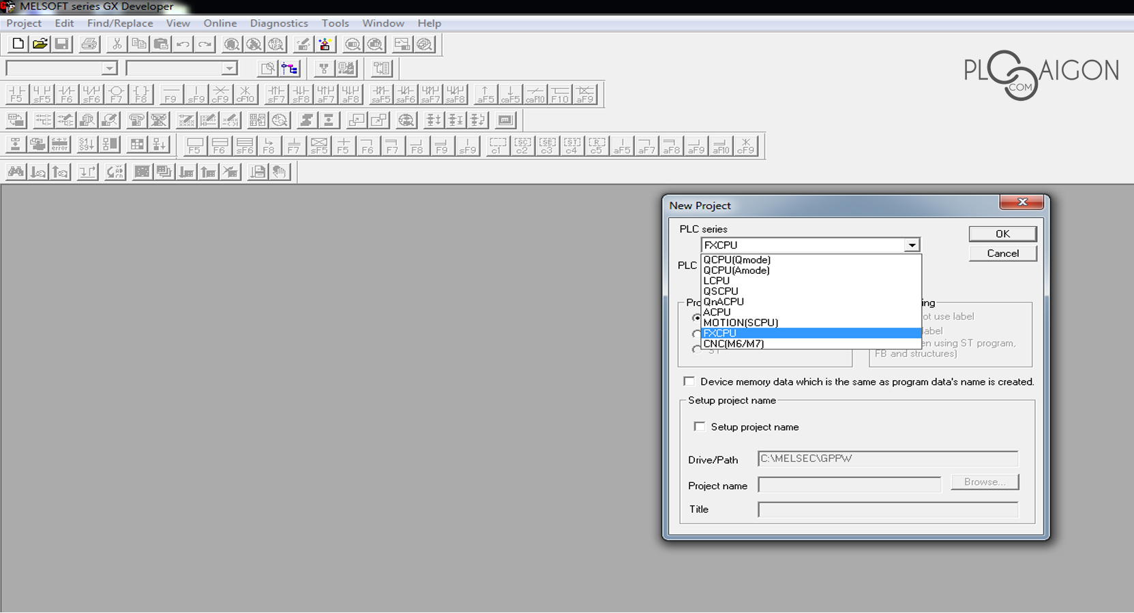This screenshot has height=613, width=1134.
Task: Click the Cut scissors icon
Action: click(117, 44)
